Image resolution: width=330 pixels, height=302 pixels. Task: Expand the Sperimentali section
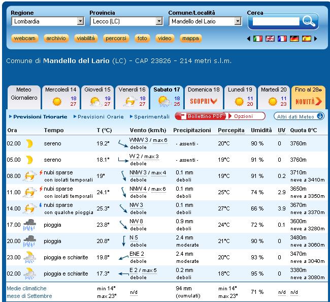pyautogui.click(x=150, y=116)
